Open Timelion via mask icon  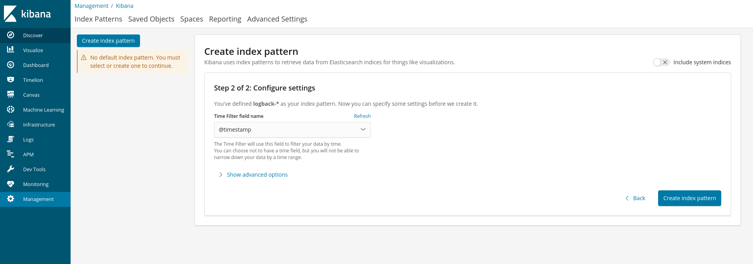click(11, 80)
